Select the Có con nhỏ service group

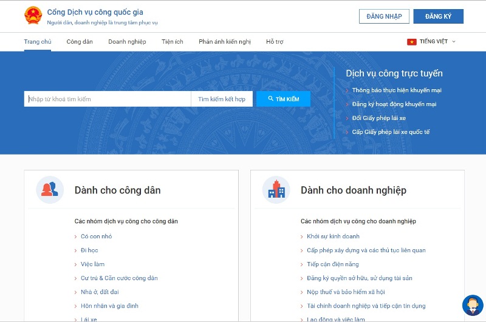pyautogui.click(x=96, y=236)
